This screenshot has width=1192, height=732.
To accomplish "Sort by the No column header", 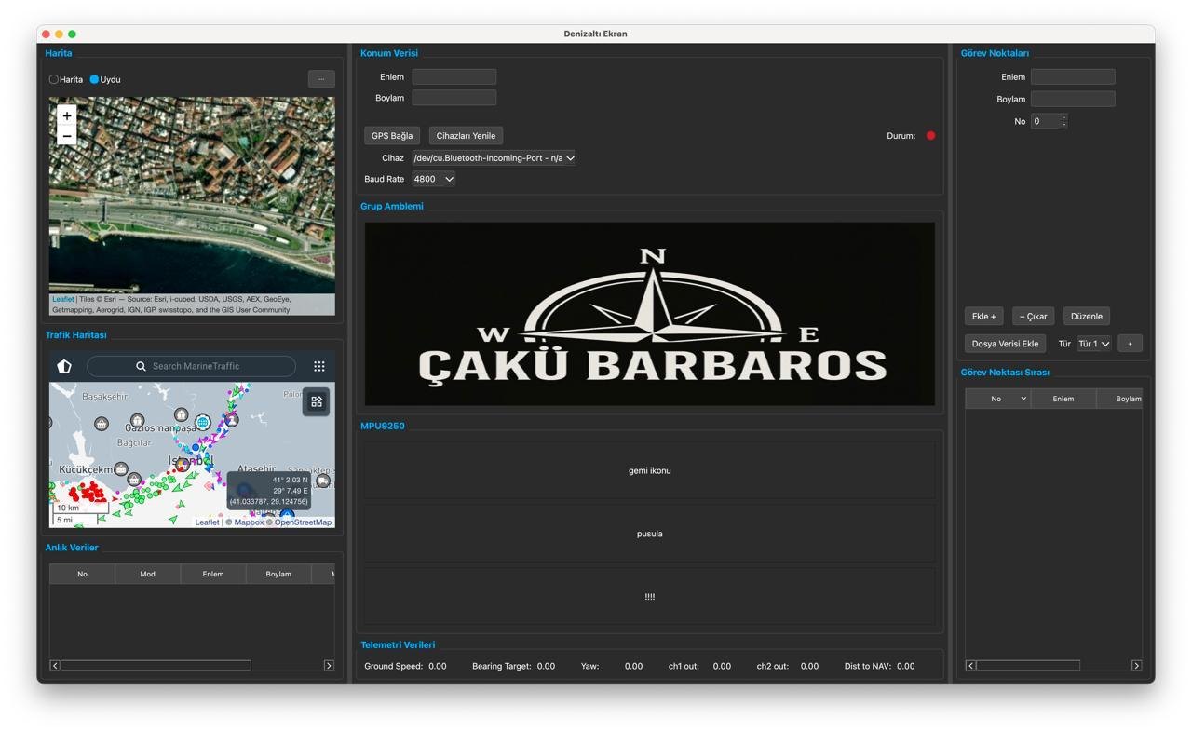I will 997,399.
